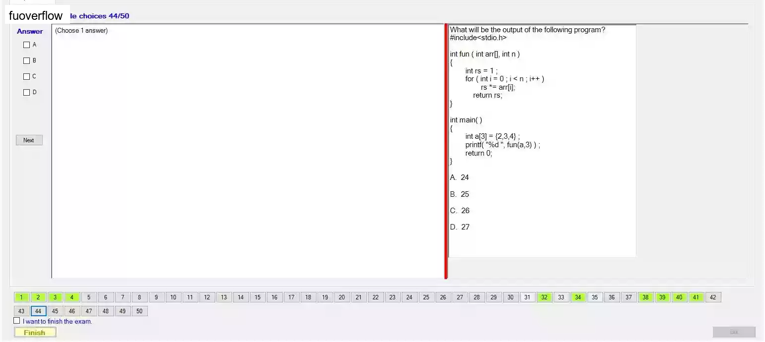This screenshot has width=765, height=342.
Task: Go to question 25
Action: coord(426,297)
